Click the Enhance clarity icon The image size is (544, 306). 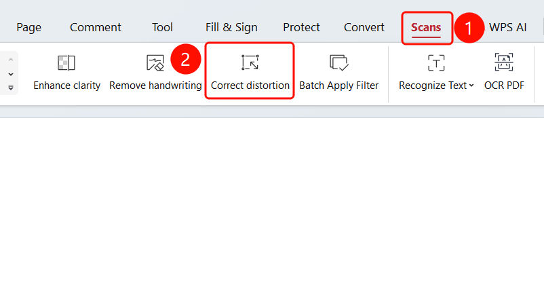point(66,63)
